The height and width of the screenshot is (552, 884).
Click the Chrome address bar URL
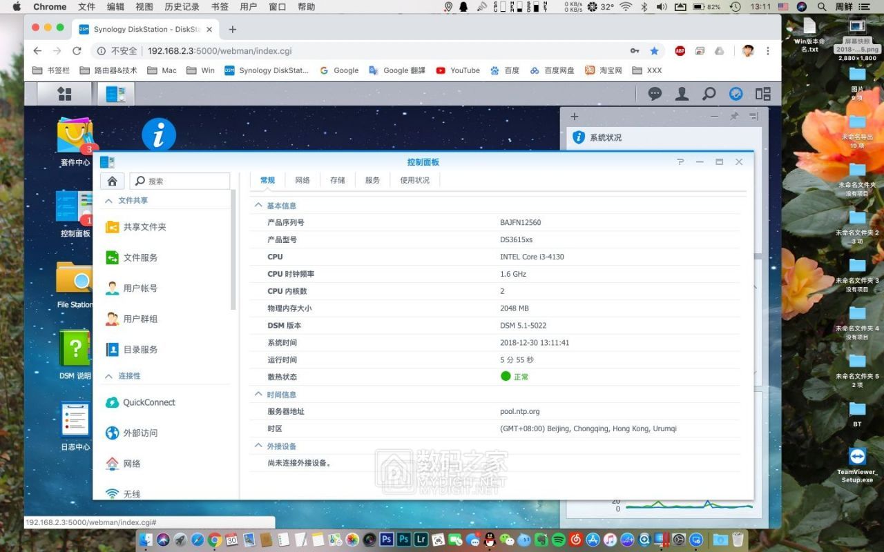click(x=220, y=51)
